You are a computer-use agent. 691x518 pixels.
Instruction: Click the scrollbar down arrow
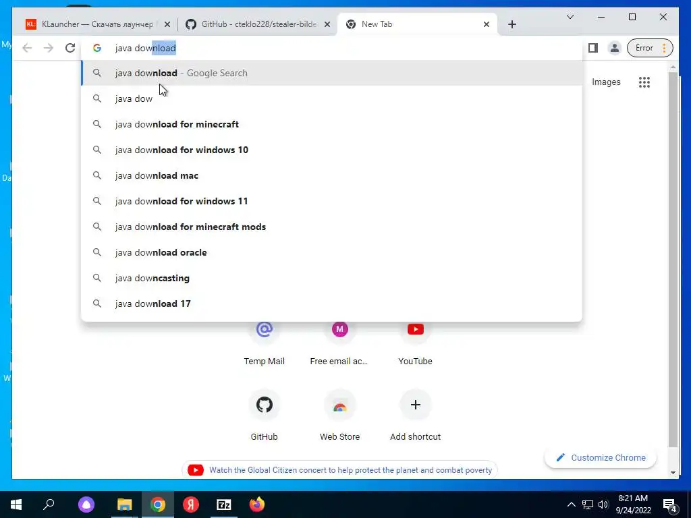(x=673, y=473)
